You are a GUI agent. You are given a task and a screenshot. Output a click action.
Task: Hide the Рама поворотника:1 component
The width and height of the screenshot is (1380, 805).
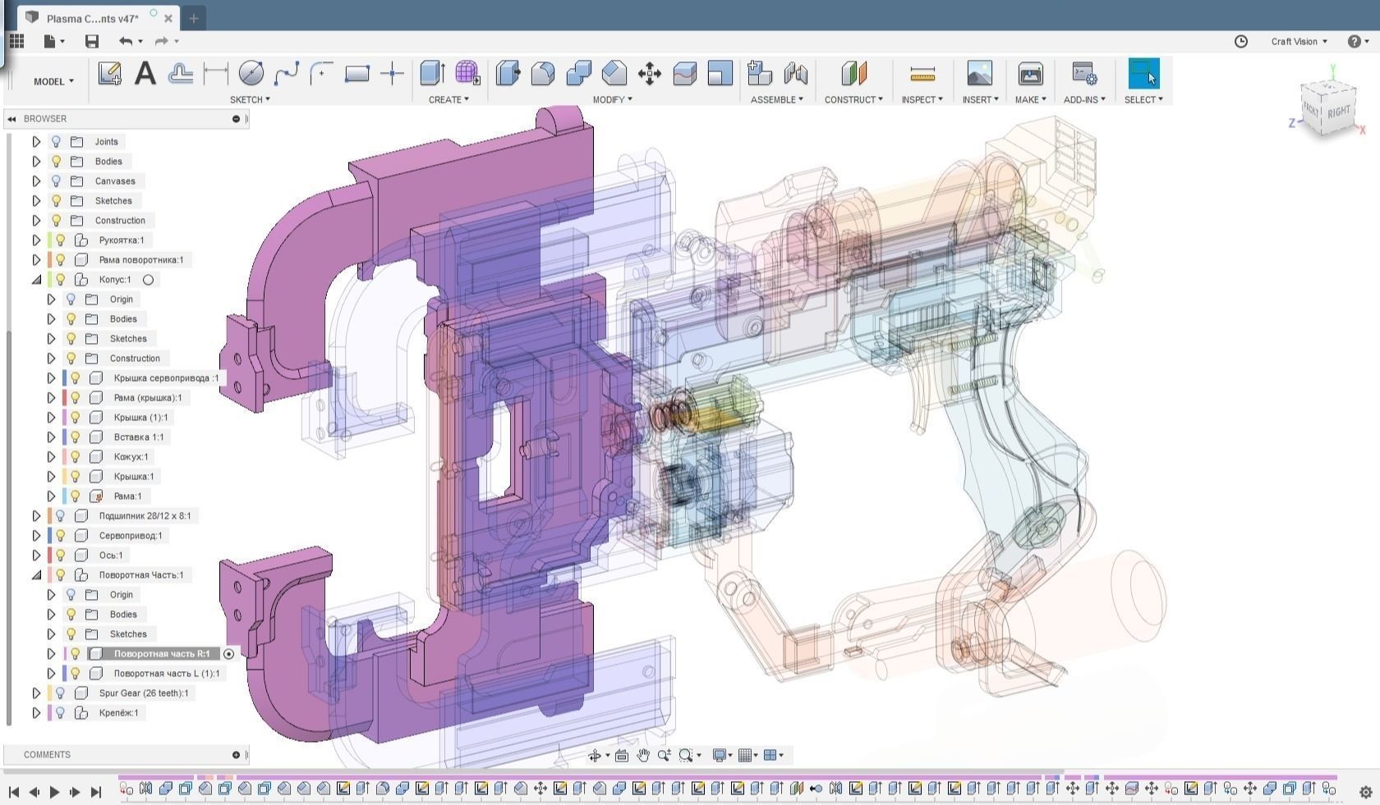(x=60, y=259)
